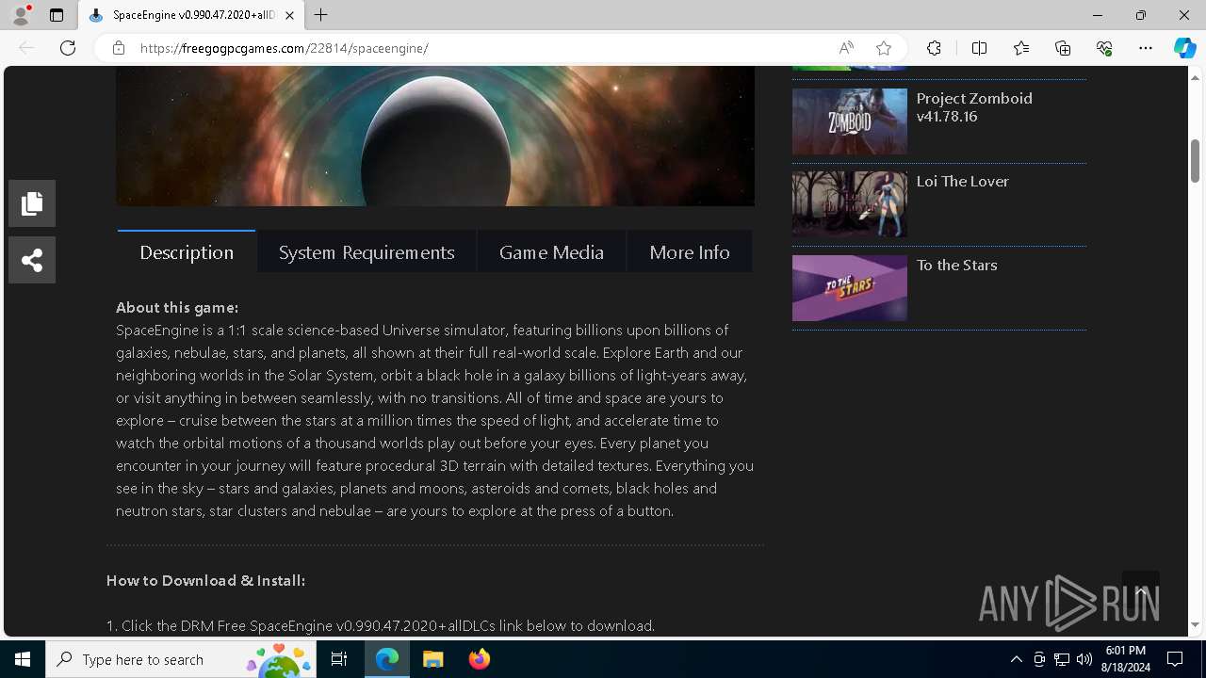Click the 'DRM Free SpaceEngine' instruction line
The width and height of the screenshot is (1206, 678).
coord(381,625)
